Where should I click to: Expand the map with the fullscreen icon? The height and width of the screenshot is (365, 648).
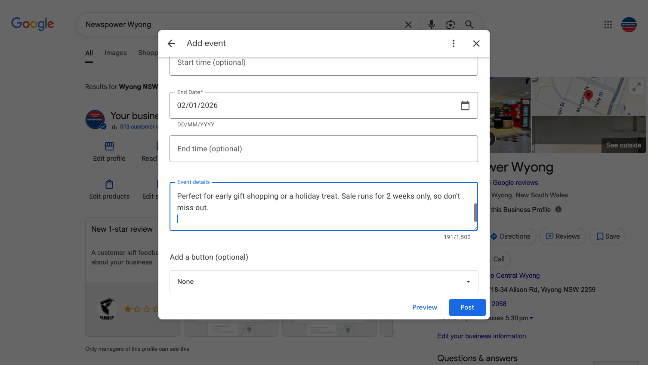[x=636, y=87]
